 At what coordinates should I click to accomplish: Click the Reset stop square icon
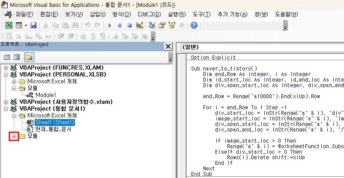[x=129, y=25]
